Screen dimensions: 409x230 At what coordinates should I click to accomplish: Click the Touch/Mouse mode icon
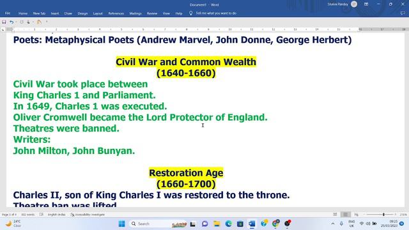pos(28,22)
